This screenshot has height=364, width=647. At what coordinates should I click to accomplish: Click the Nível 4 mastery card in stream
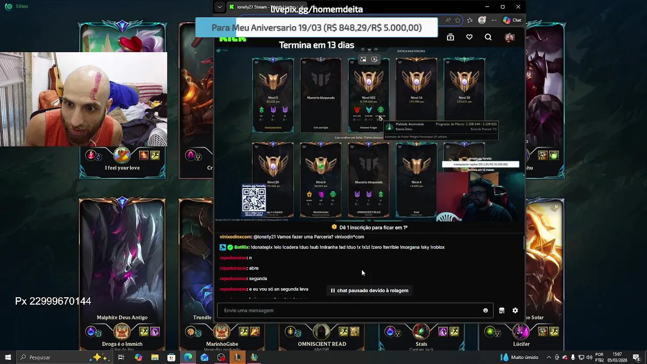pos(417,180)
